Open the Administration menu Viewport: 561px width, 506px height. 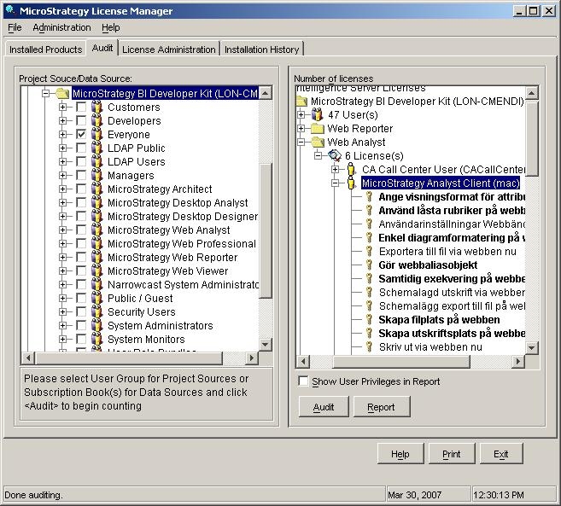coord(61,27)
